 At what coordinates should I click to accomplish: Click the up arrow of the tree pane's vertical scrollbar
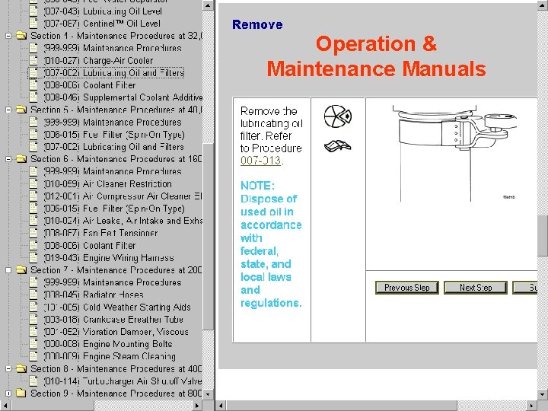pos(209,5)
